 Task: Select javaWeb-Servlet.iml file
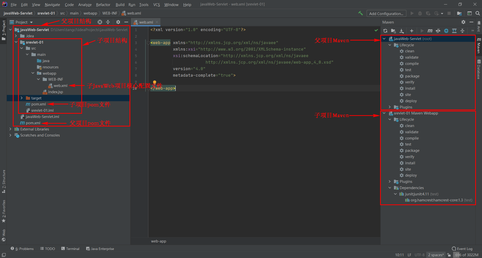(42, 117)
